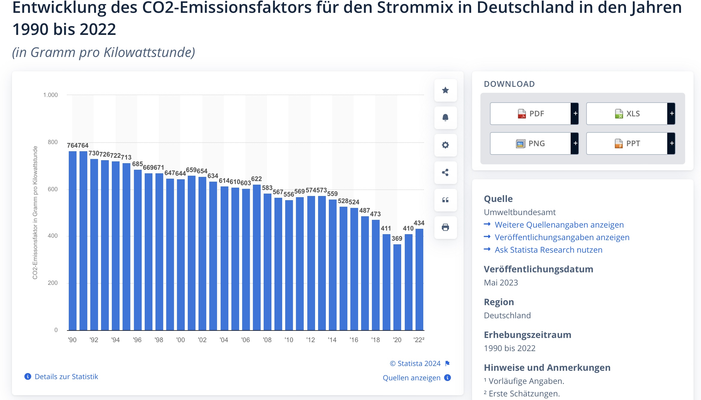Click Veröffentlichungsangaben anzeigen link

coord(562,237)
